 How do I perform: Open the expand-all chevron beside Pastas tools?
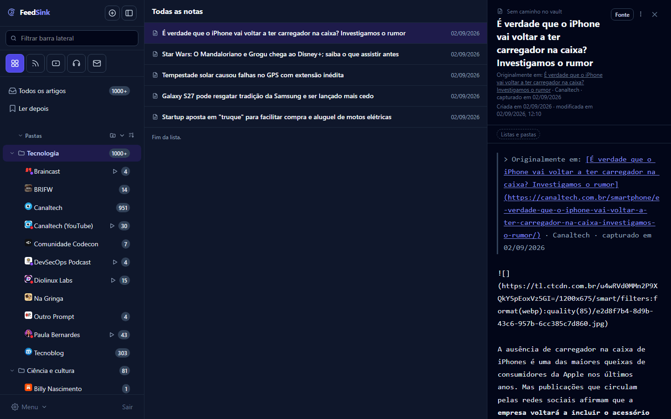122,135
